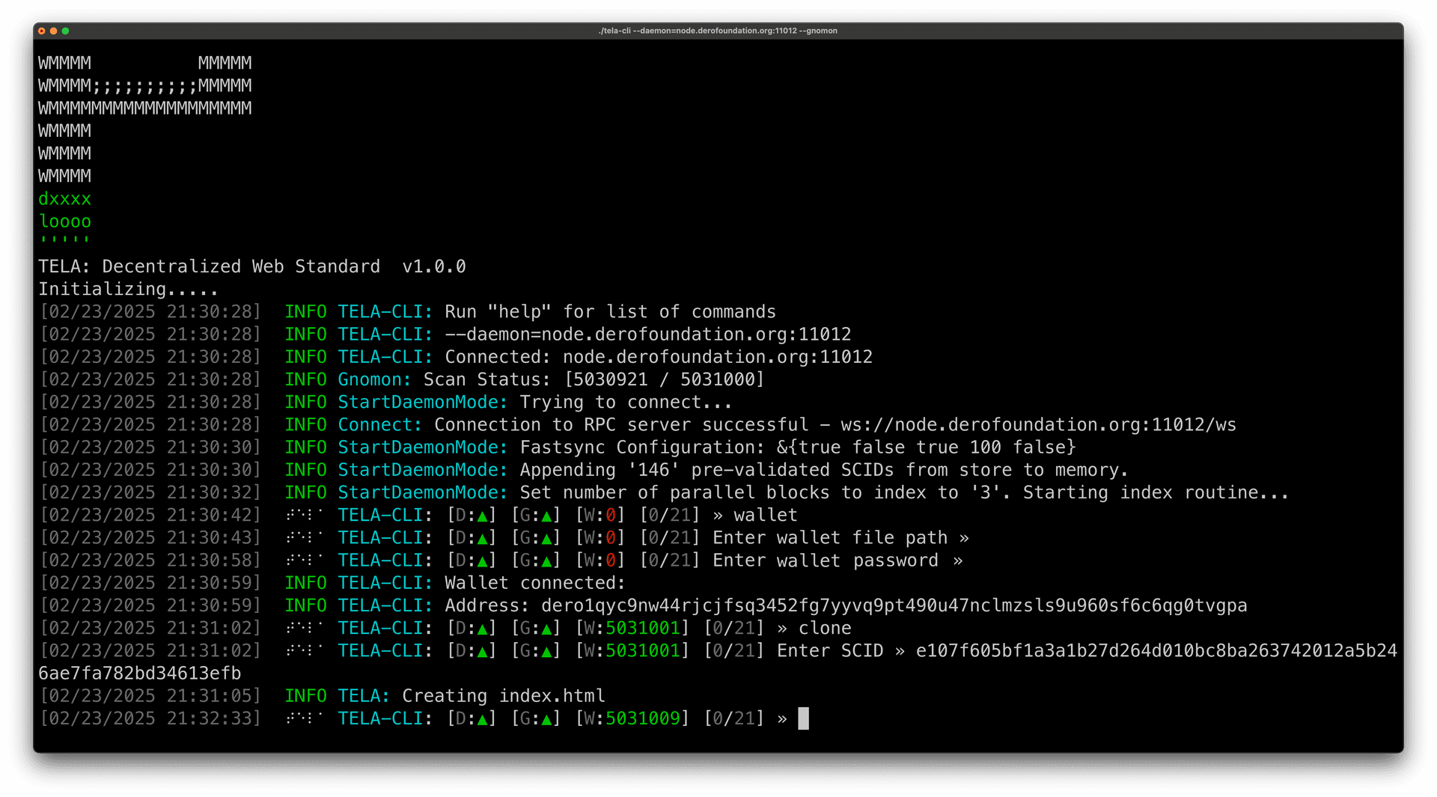
Task: Select the terminal window title bar text
Action: [x=717, y=31]
